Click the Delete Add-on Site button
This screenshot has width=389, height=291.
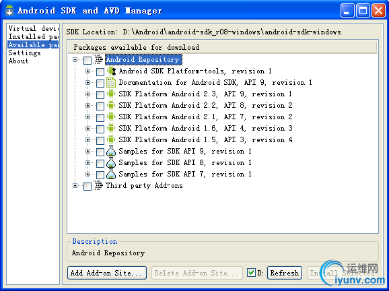(197, 273)
